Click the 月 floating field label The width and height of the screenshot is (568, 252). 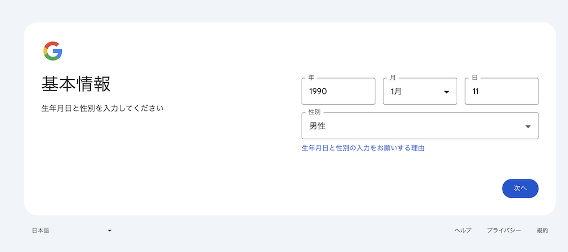pos(392,78)
